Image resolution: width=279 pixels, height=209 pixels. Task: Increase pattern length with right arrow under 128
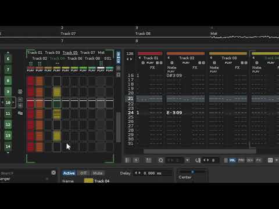coord(131,59)
